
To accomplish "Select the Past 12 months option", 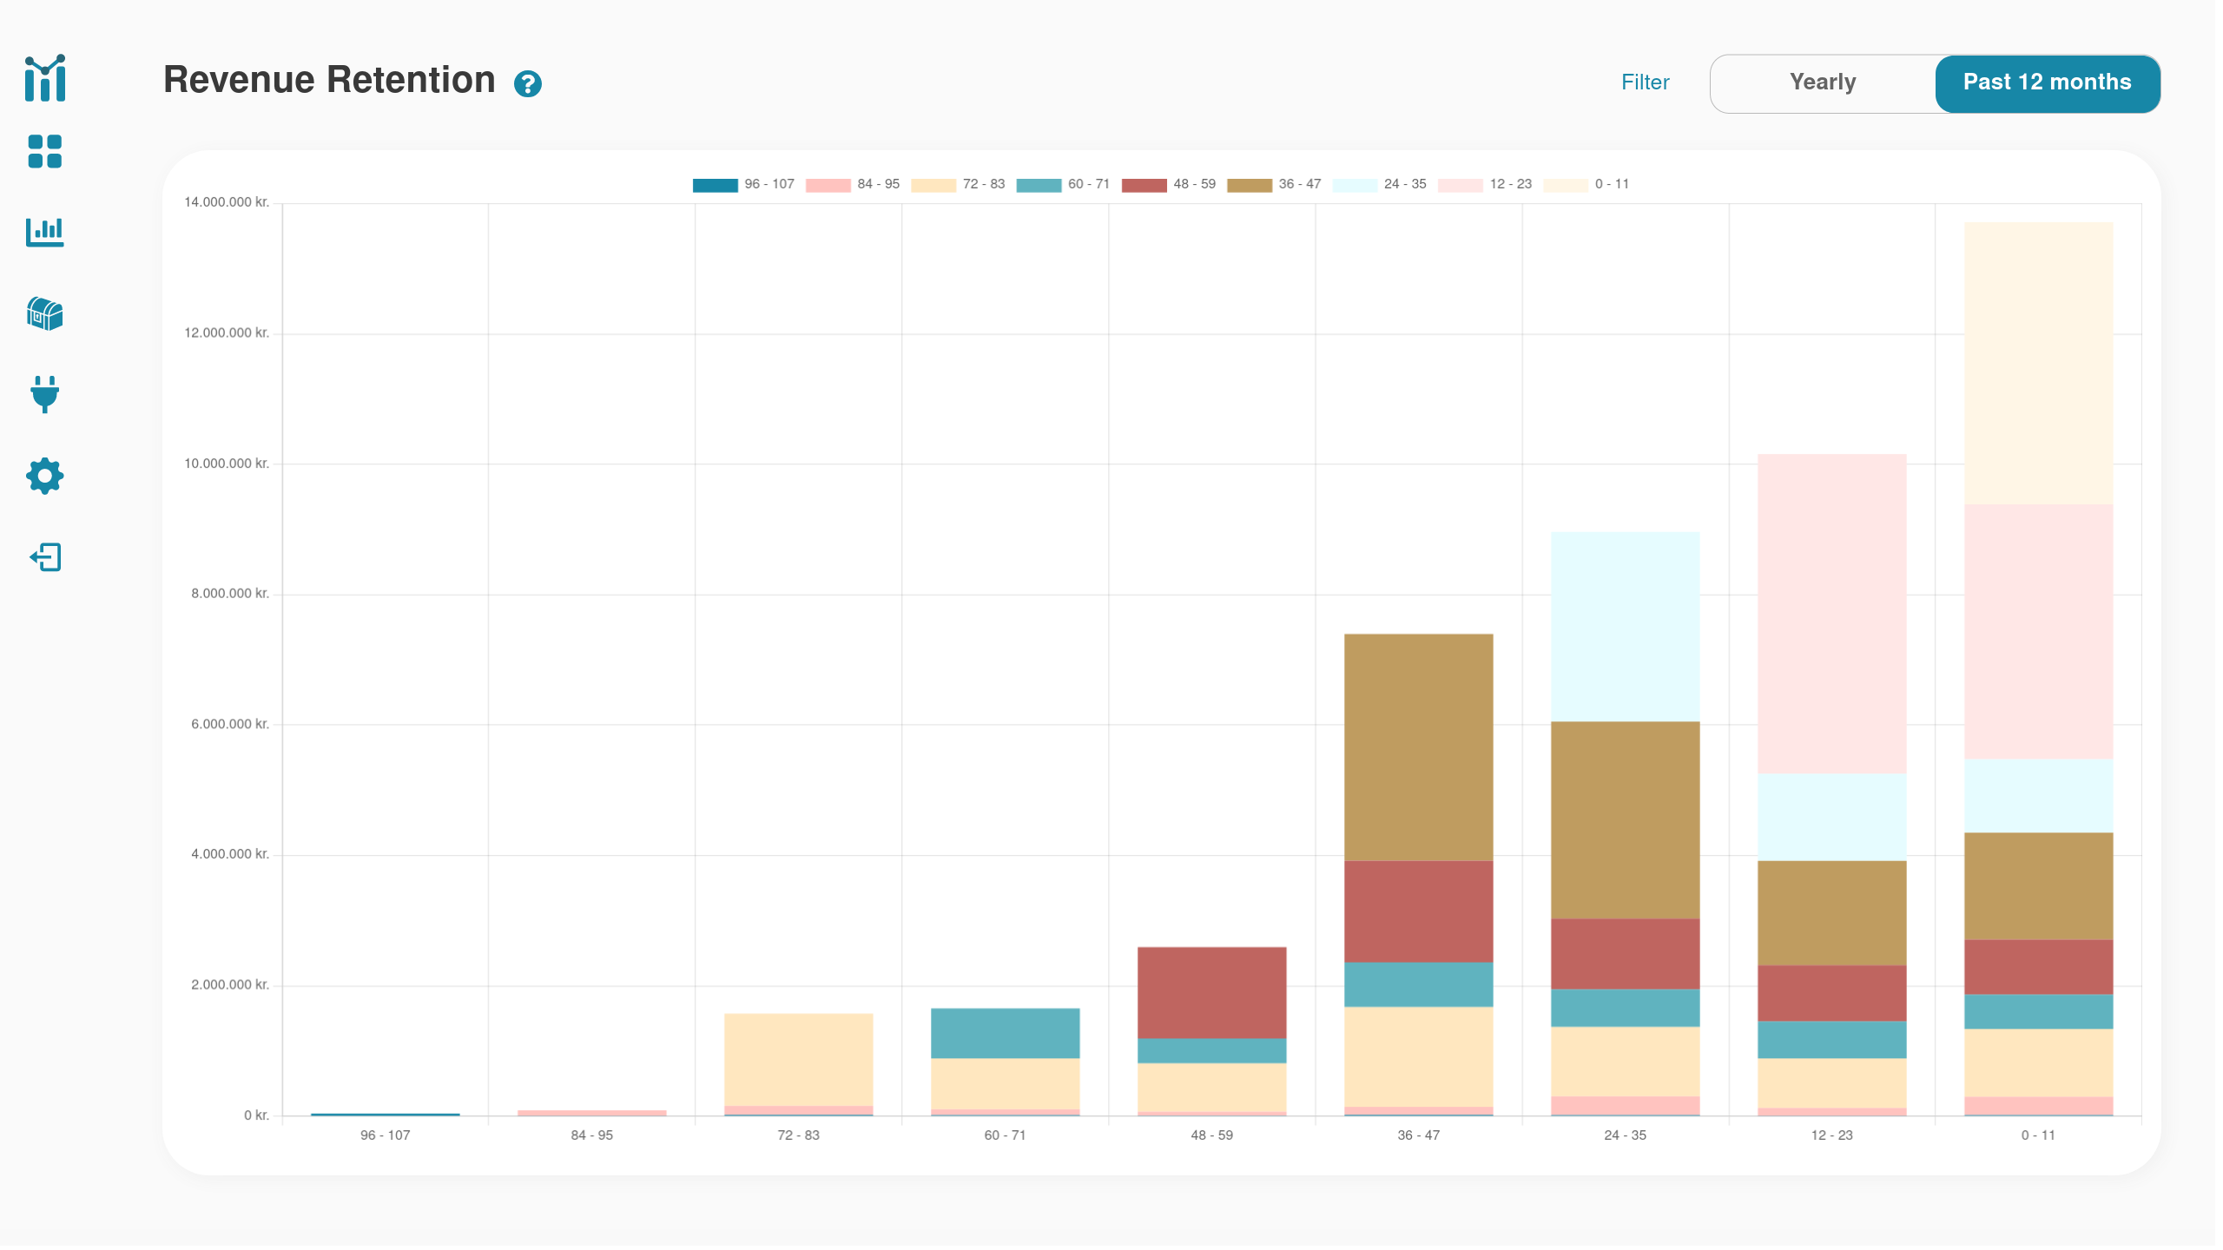I will [2047, 82].
